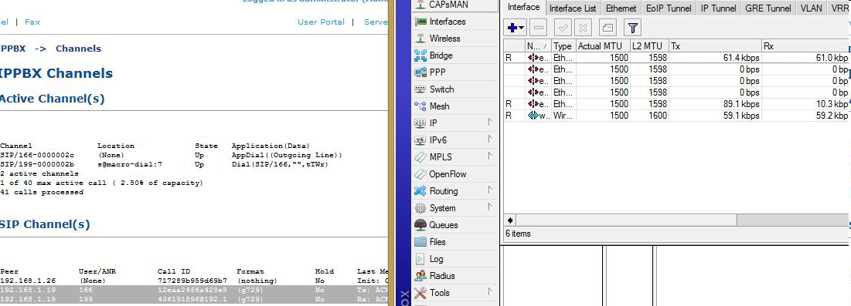The image size is (851, 306).
Task: Click Call ID 717289b959d69b7
Action: pyautogui.click(x=192, y=281)
